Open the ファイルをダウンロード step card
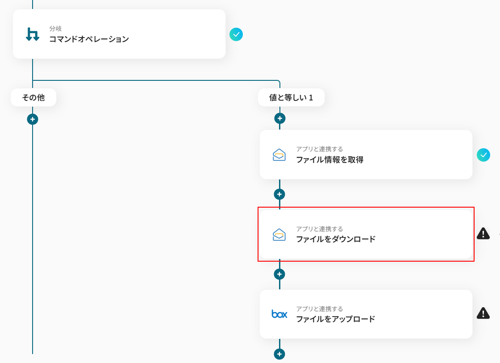 tap(366, 234)
